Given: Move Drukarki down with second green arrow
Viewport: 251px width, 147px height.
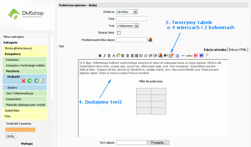Looking at the screenshot, I should pos(37,81).
